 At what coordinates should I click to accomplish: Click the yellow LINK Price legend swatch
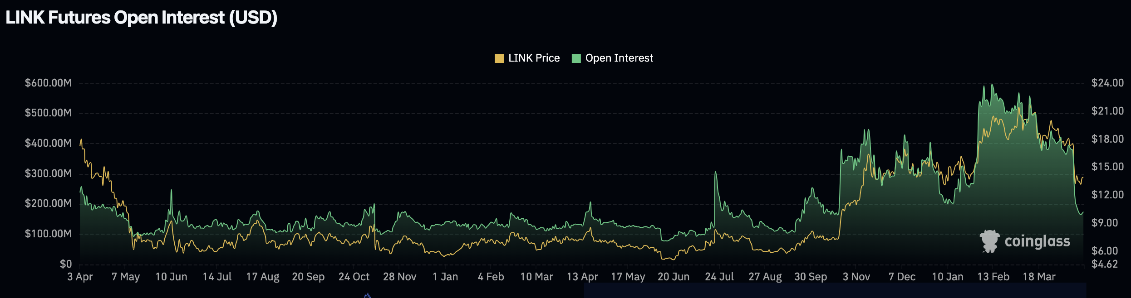(x=499, y=58)
